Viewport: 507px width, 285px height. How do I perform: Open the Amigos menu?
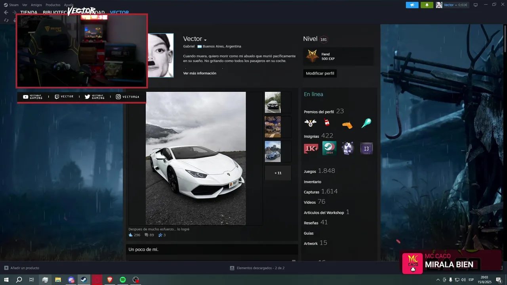pyautogui.click(x=36, y=5)
